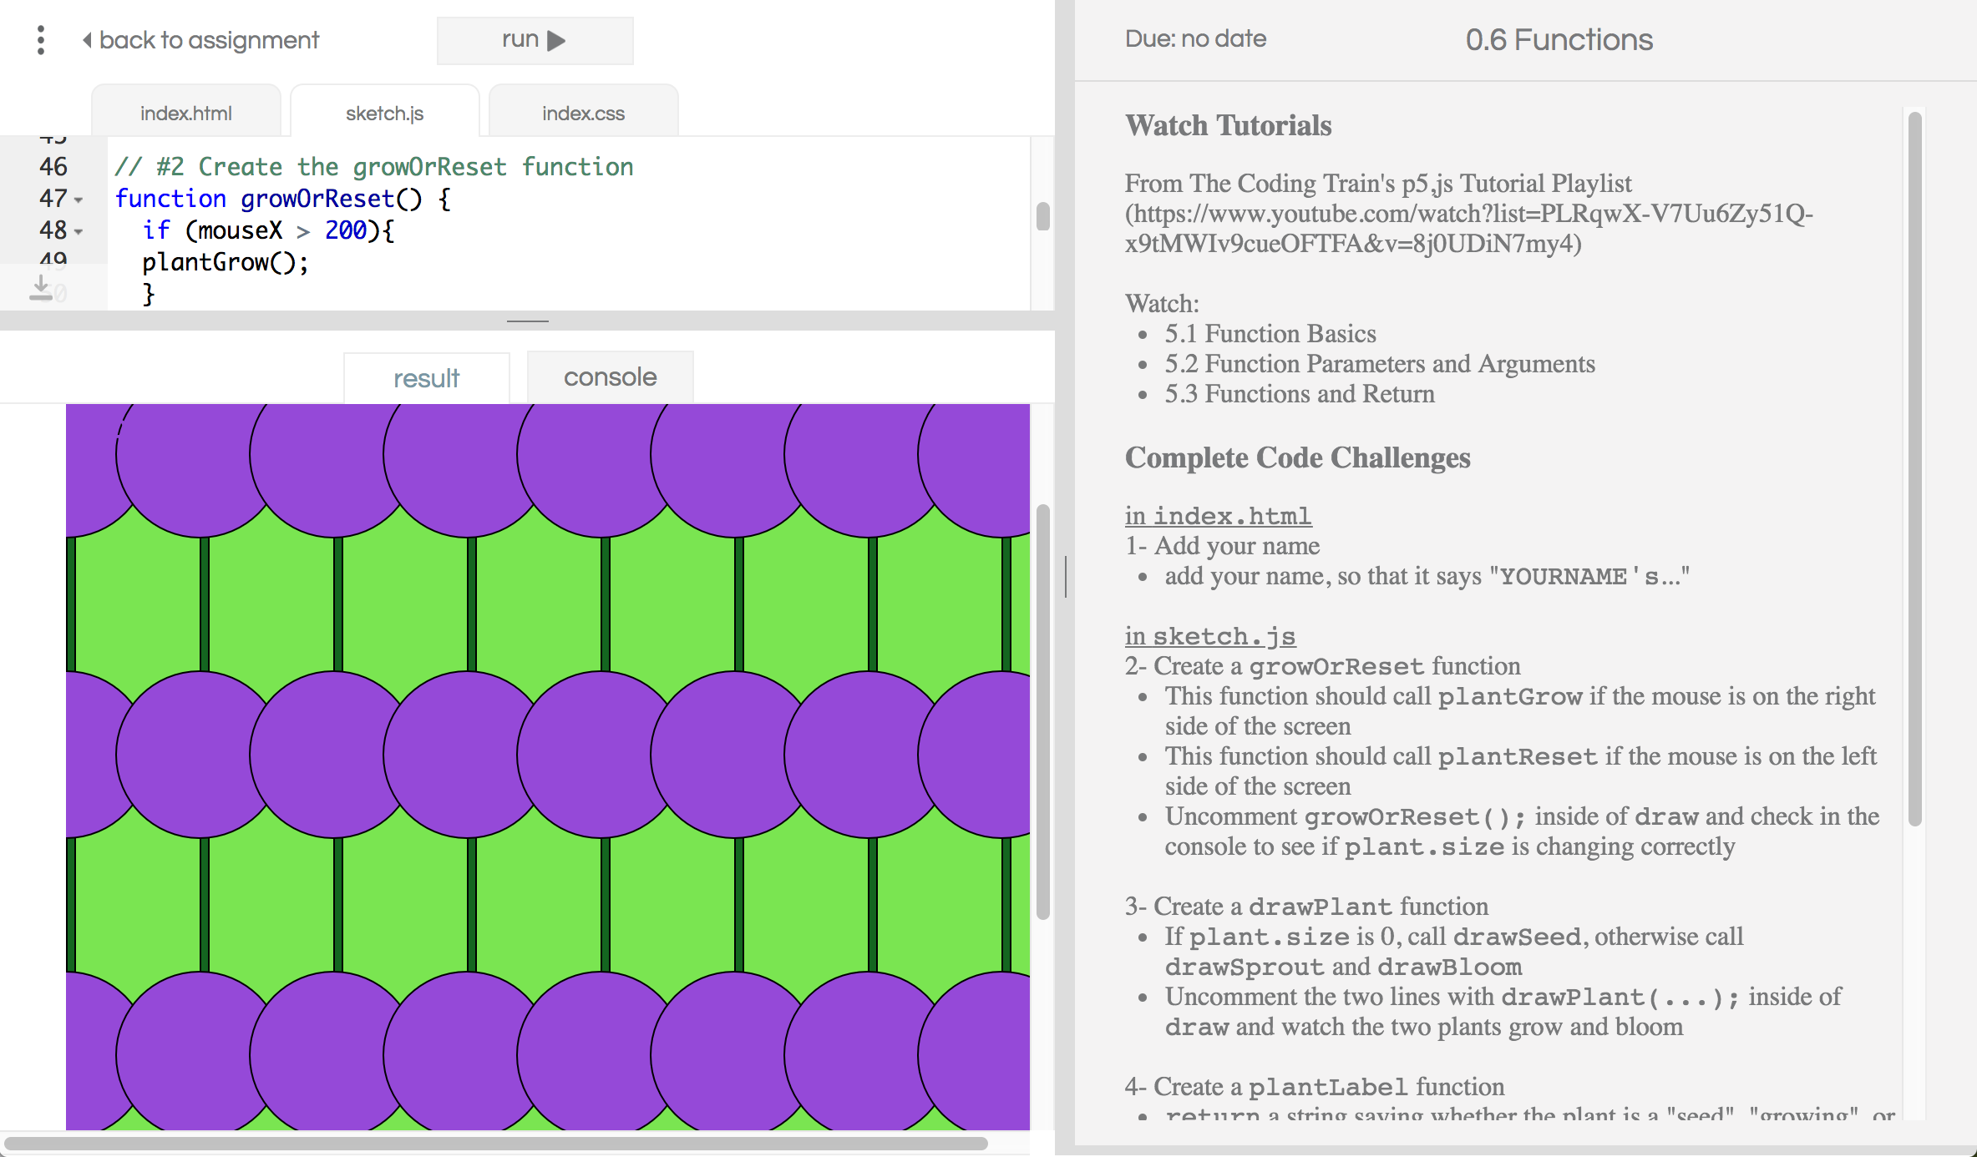Show the result output tab
This screenshot has width=1977, height=1157.
[x=426, y=378]
